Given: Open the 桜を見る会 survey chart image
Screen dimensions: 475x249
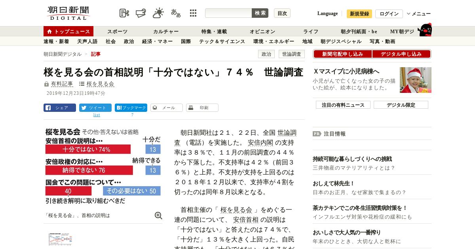Looking at the screenshot, I should [x=103, y=166].
